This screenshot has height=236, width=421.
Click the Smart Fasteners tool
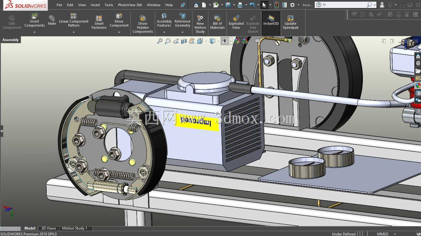click(x=99, y=22)
